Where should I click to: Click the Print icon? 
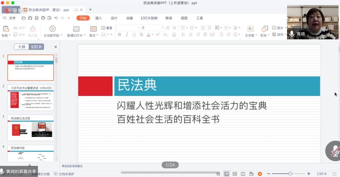pyautogui.click(x=43, y=18)
